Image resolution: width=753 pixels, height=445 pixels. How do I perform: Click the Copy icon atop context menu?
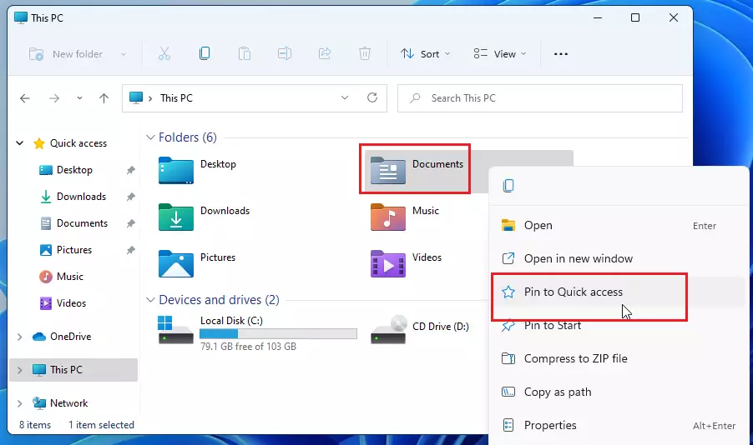tap(508, 186)
